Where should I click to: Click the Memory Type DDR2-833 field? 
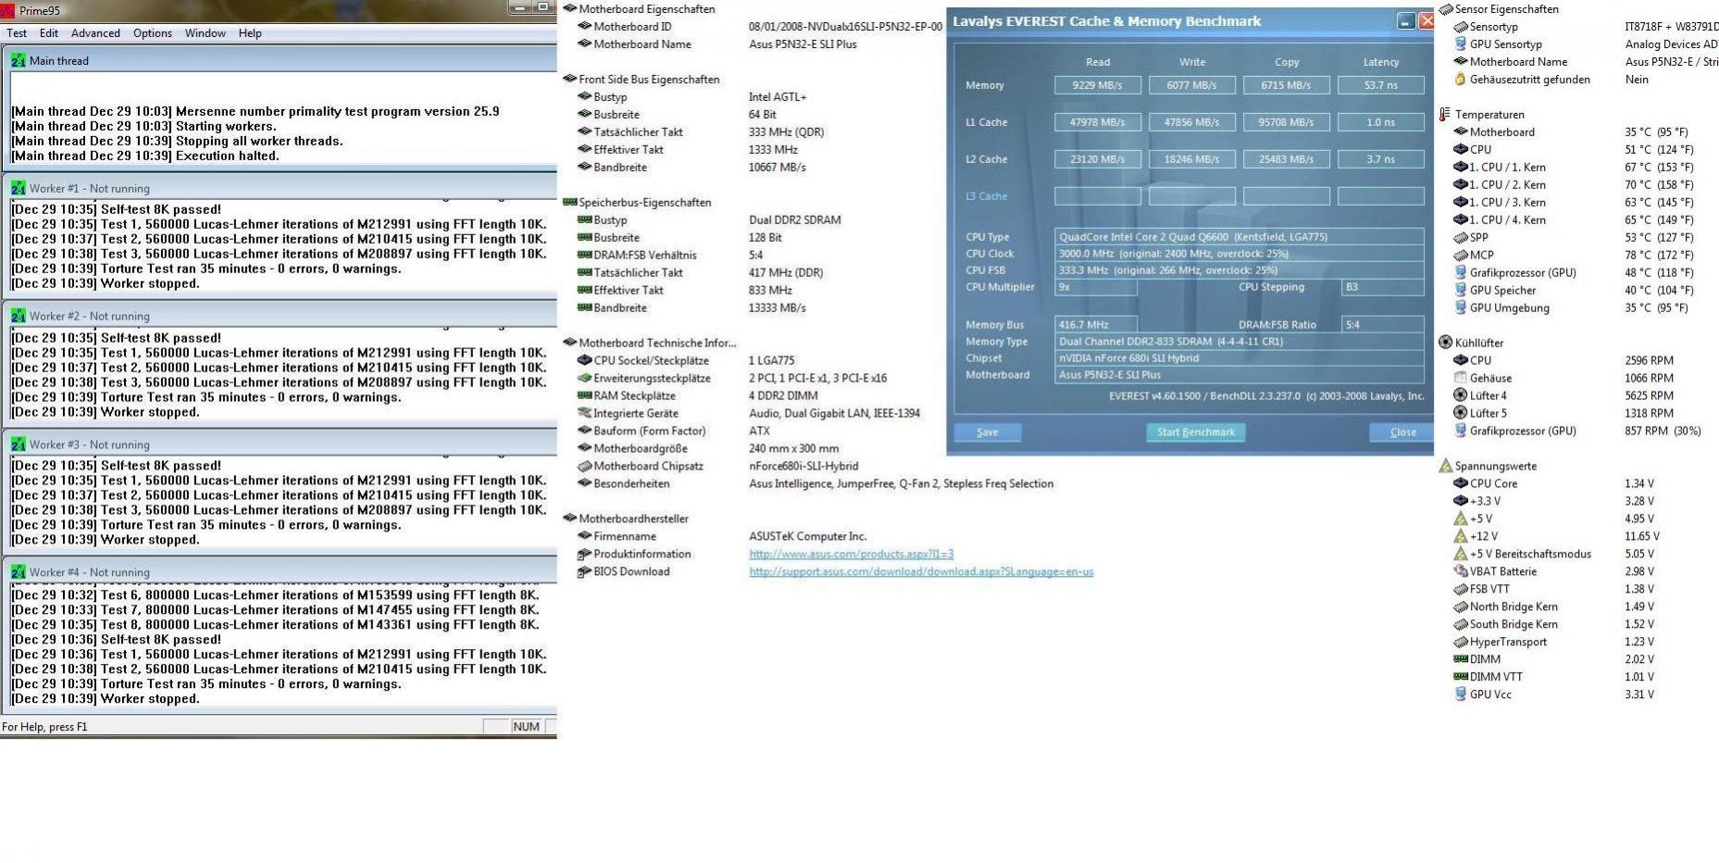pos(1239,342)
